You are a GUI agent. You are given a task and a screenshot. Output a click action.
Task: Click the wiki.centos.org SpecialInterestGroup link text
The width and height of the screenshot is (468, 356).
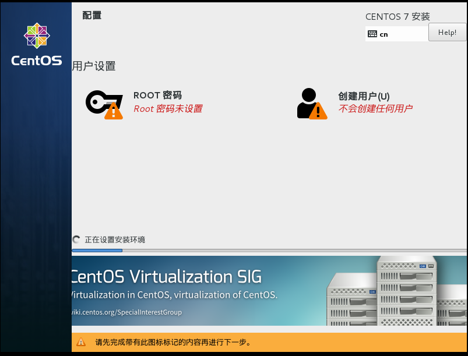point(126,312)
